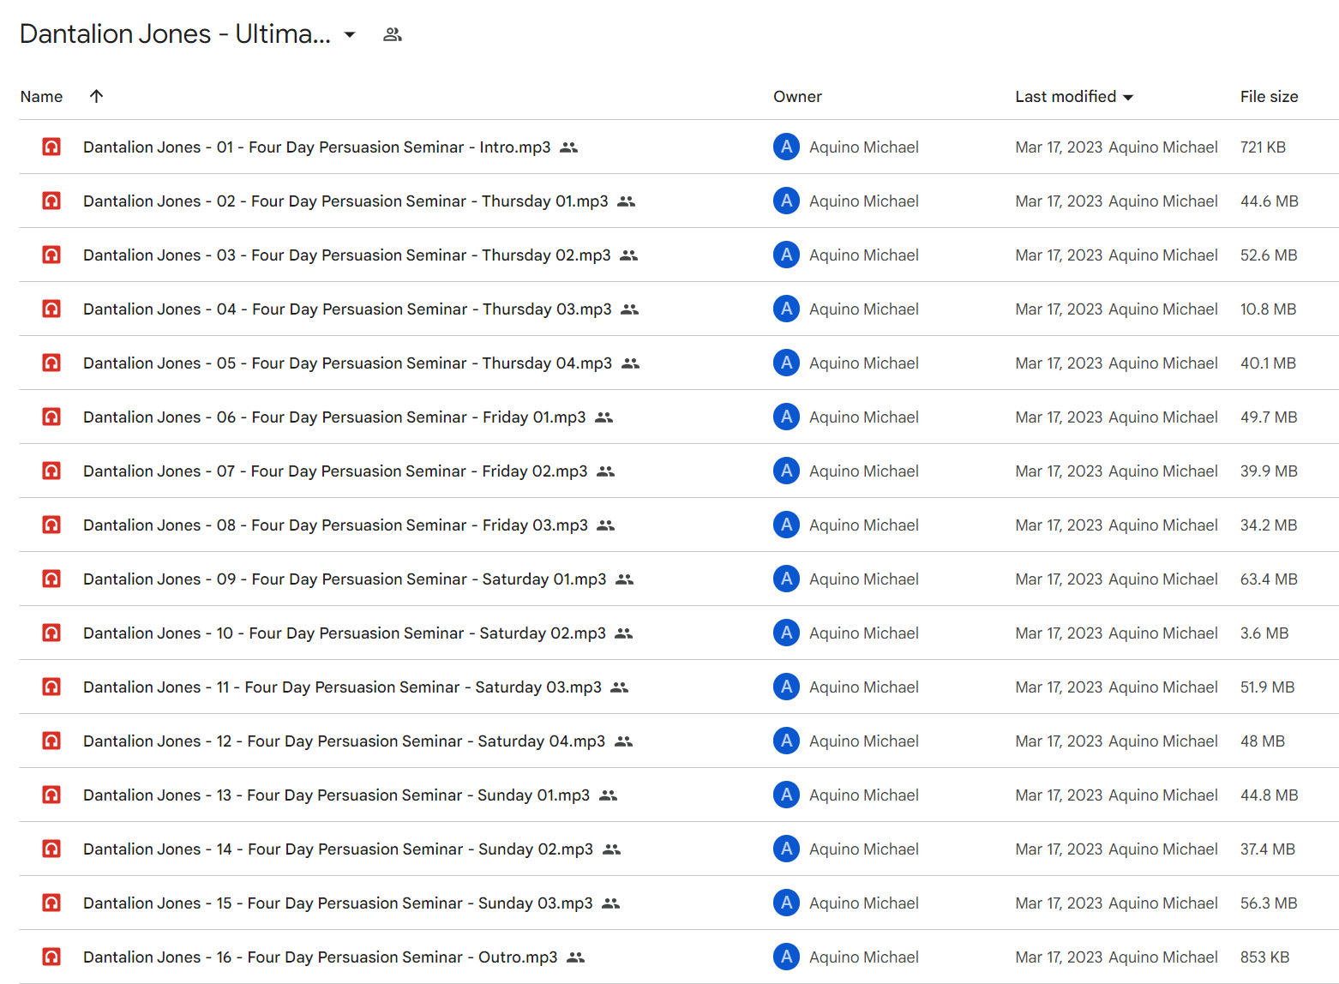Reverse sort direction with the Name arrow
Image resolution: width=1339 pixels, height=984 pixels.
tap(96, 96)
